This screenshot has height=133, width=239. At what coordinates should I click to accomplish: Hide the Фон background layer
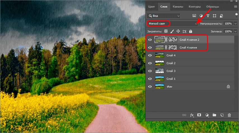tap(150, 87)
